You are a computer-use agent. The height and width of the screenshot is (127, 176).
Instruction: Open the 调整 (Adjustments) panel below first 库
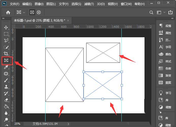click(x=165, y=107)
